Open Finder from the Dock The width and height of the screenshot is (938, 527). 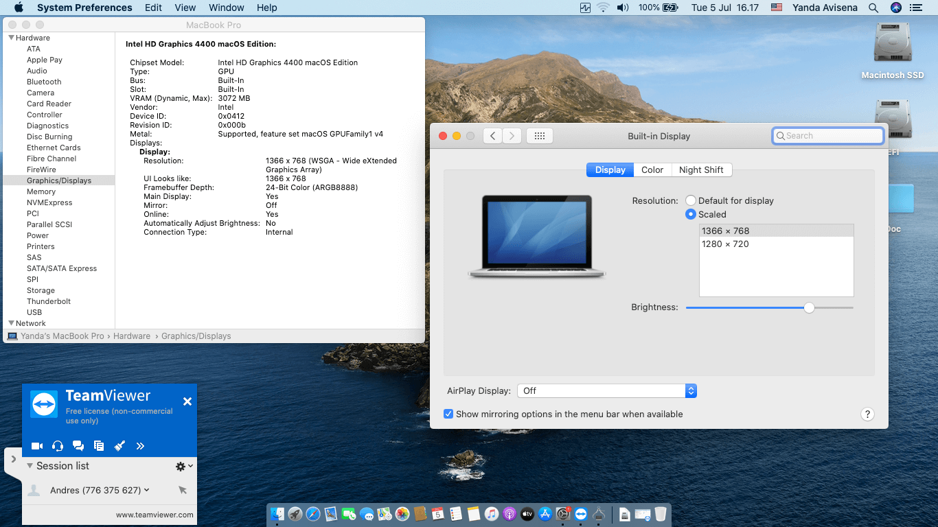point(277,513)
